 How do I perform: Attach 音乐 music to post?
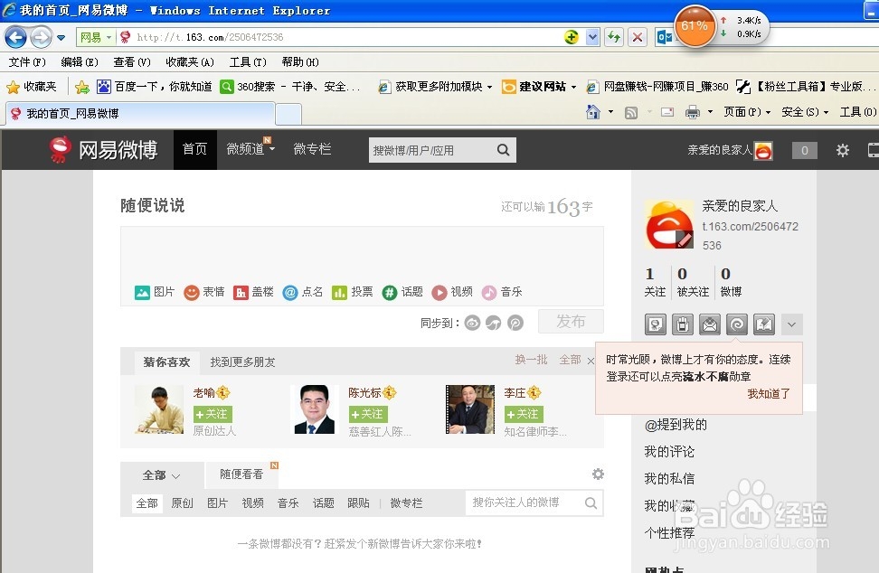[489, 292]
